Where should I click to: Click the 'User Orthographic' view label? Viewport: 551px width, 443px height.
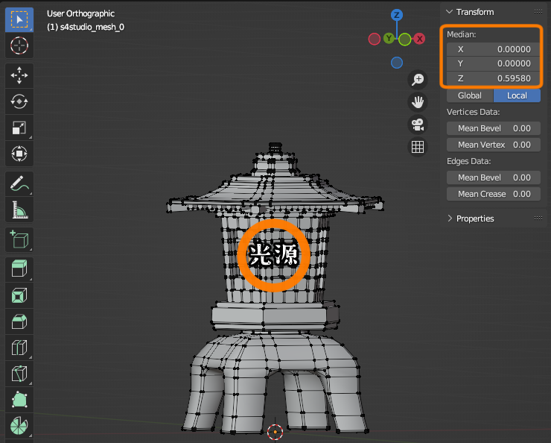pyautogui.click(x=81, y=13)
